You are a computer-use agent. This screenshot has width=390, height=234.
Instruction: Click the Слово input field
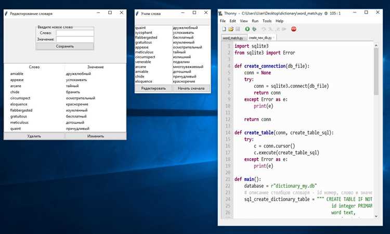(x=75, y=33)
